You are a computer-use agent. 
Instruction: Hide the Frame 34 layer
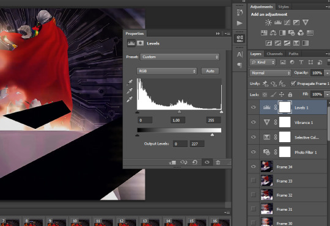coord(254,167)
